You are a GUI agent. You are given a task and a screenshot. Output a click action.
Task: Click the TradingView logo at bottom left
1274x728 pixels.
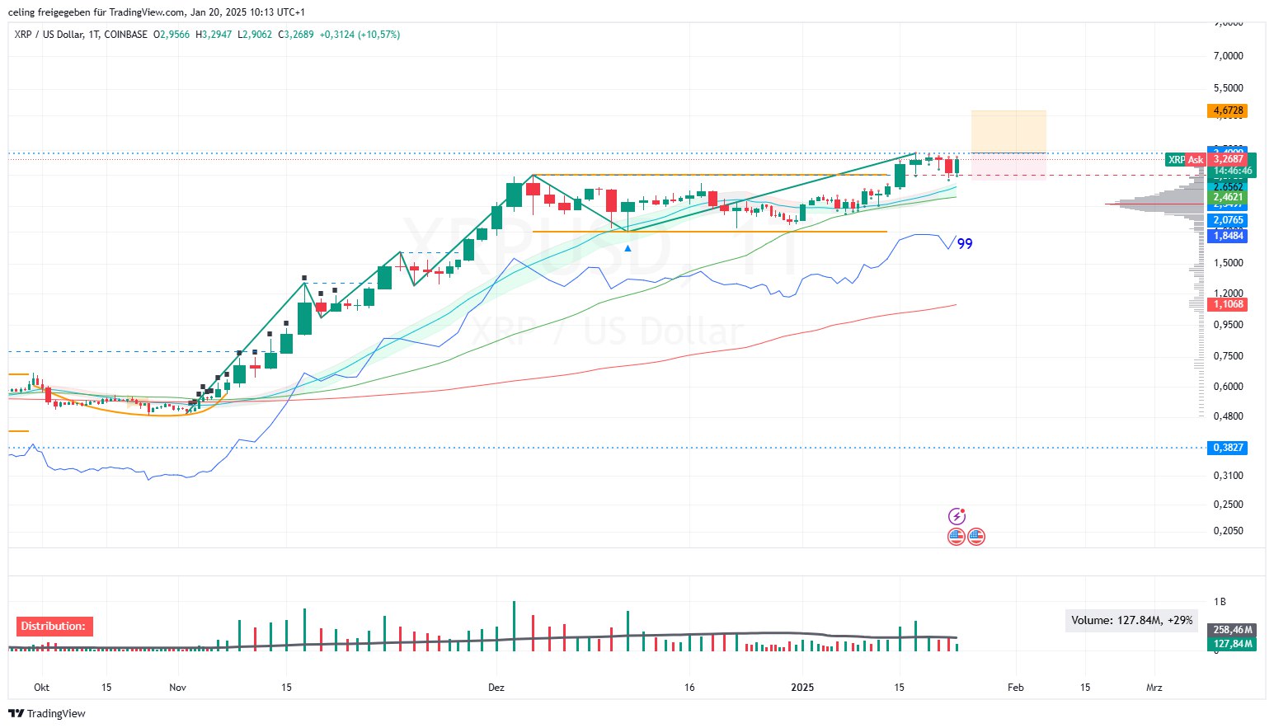point(47,713)
